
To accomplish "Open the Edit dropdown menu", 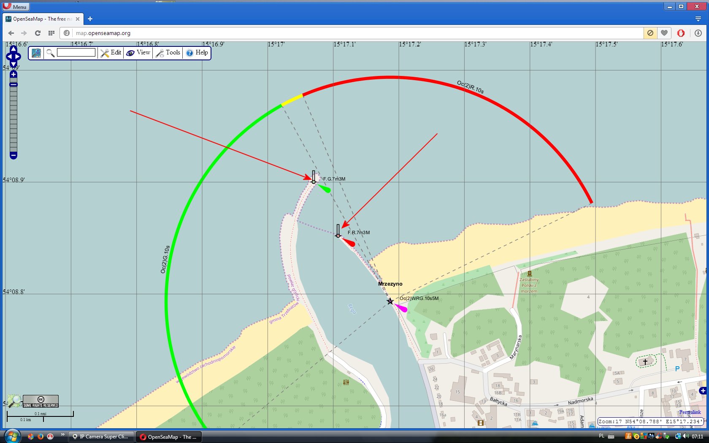I will pos(111,53).
